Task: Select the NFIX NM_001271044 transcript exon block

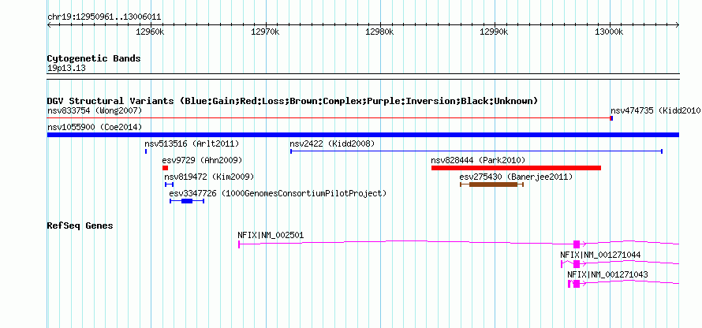Action: pos(577,264)
